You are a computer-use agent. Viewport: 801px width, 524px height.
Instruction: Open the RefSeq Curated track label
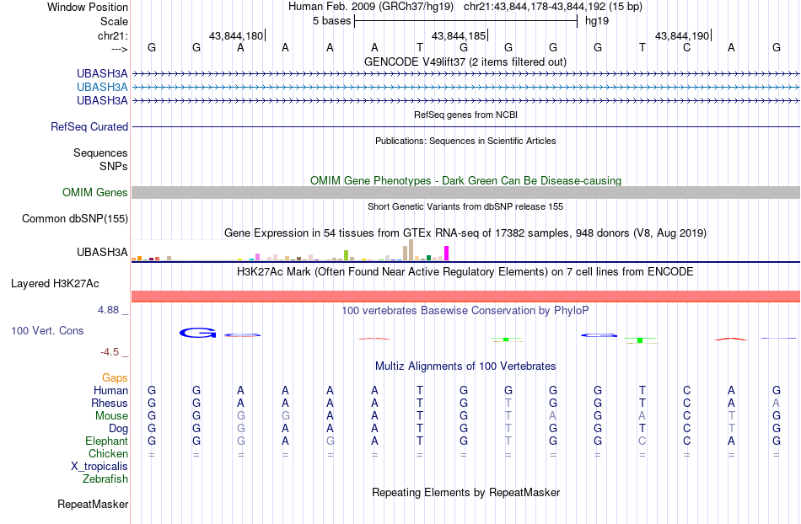pos(89,126)
